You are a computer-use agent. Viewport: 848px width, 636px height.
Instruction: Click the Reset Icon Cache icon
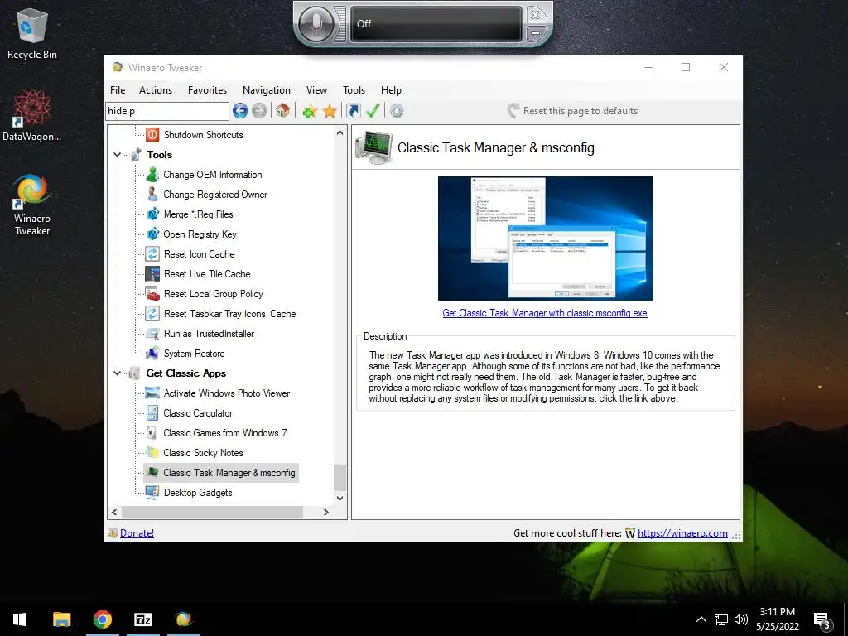click(152, 253)
